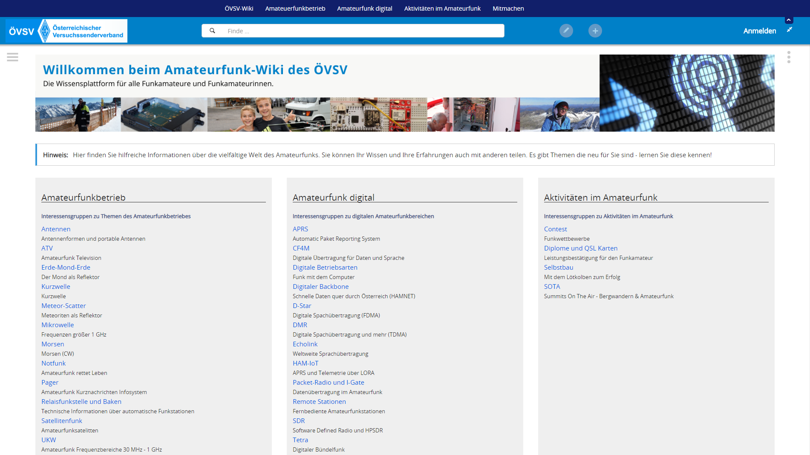The image size is (810, 455).
Task: Open the Echolink link
Action: [x=305, y=344]
